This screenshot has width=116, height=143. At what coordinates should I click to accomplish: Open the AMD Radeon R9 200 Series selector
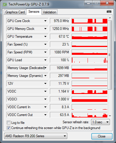[x=36, y=136]
